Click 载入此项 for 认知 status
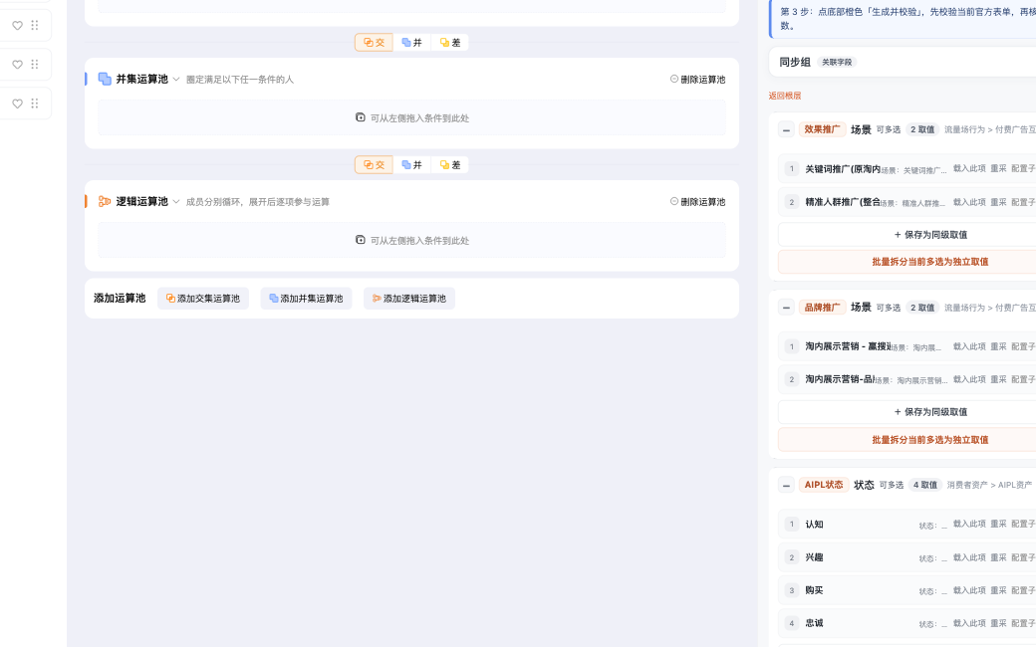 click(x=969, y=525)
